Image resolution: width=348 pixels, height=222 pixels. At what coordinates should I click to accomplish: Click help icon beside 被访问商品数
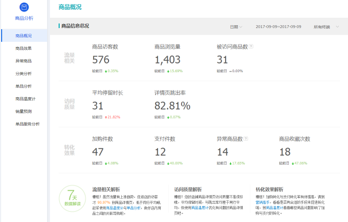(251, 46)
